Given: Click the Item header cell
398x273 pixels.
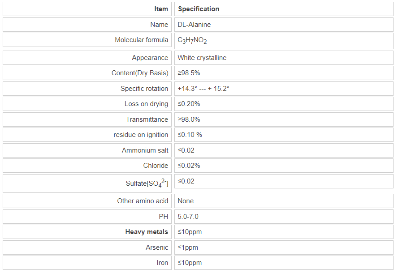Looking at the screenshot, I should [161, 9].
